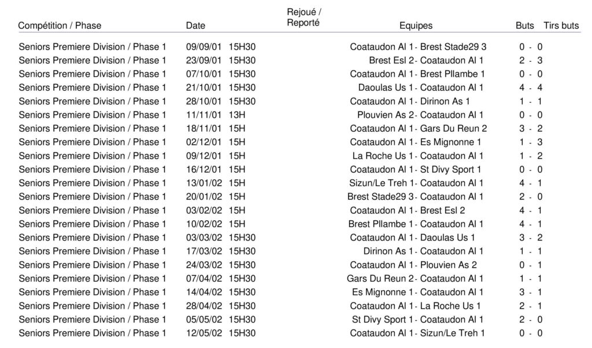Select the 09/09/01 match date
This screenshot has width=592, height=348.
coord(203,47)
